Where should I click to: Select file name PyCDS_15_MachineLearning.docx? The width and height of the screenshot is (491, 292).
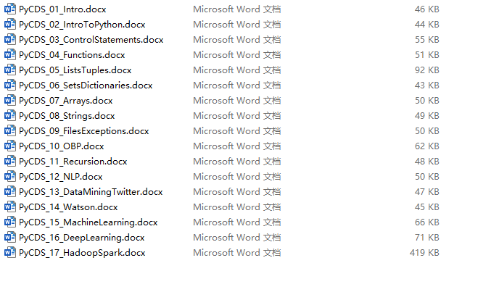click(x=88, y=222)
